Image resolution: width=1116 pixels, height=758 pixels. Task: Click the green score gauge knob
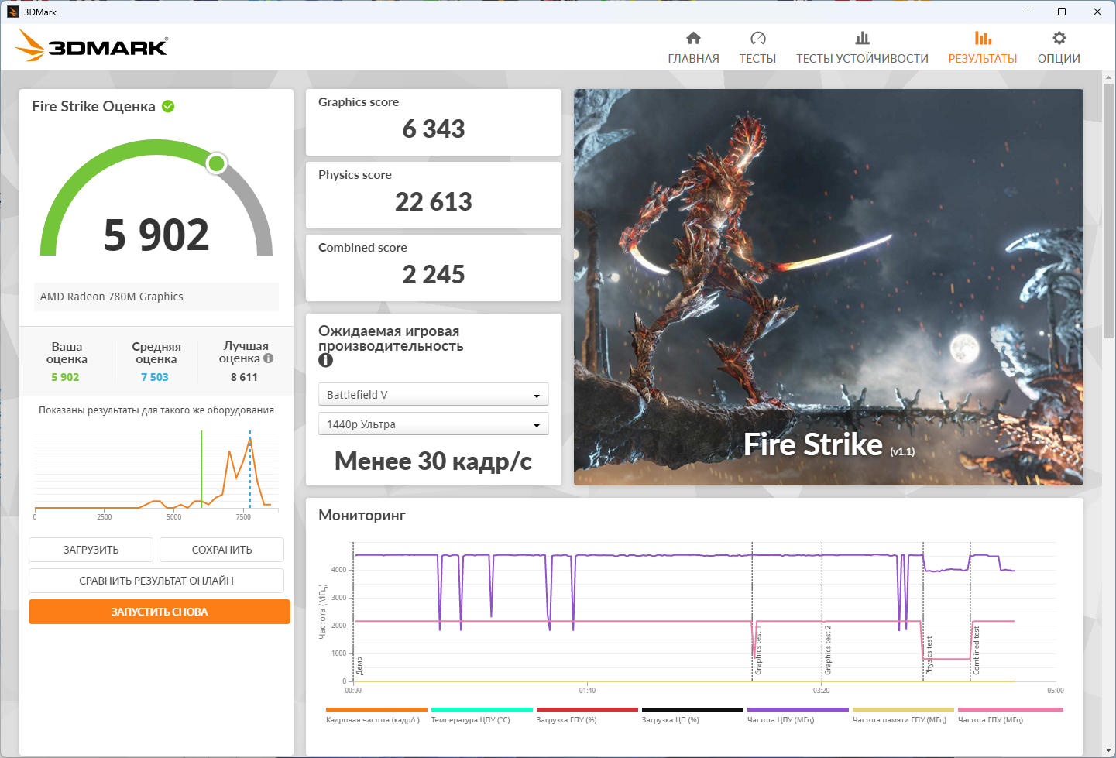[x=217, y=163]
